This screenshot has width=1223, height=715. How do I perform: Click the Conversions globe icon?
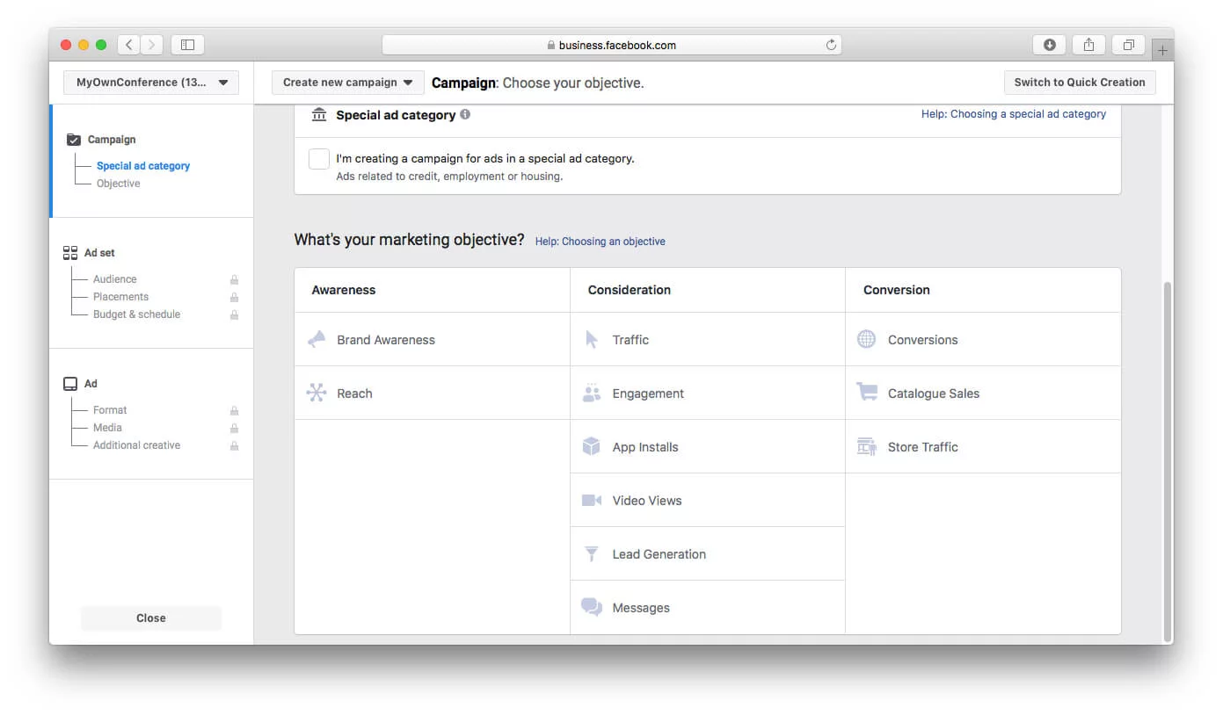click(865, 339)
